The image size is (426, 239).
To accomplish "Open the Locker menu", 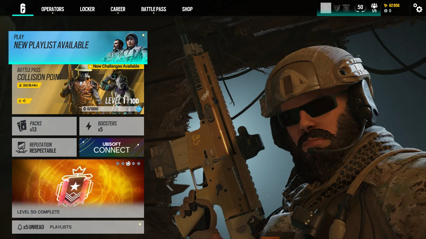I will 87,9.
